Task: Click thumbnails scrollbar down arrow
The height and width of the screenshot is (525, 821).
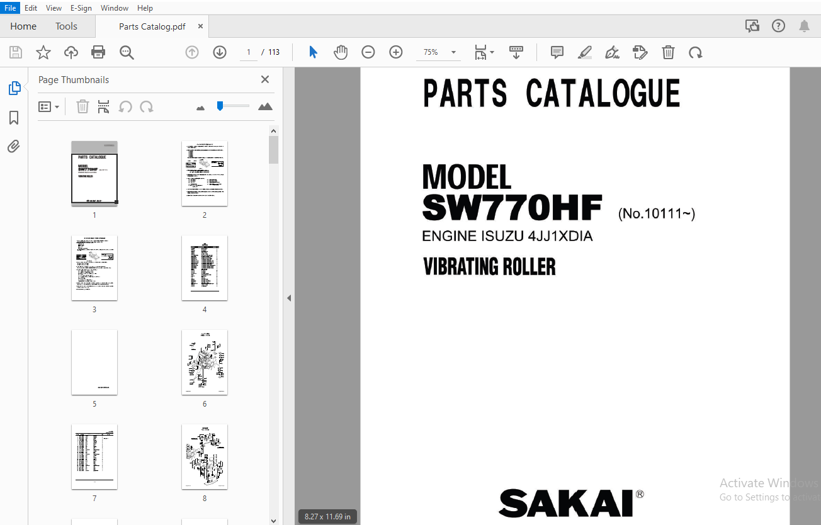Action: (x=273, y=520)
